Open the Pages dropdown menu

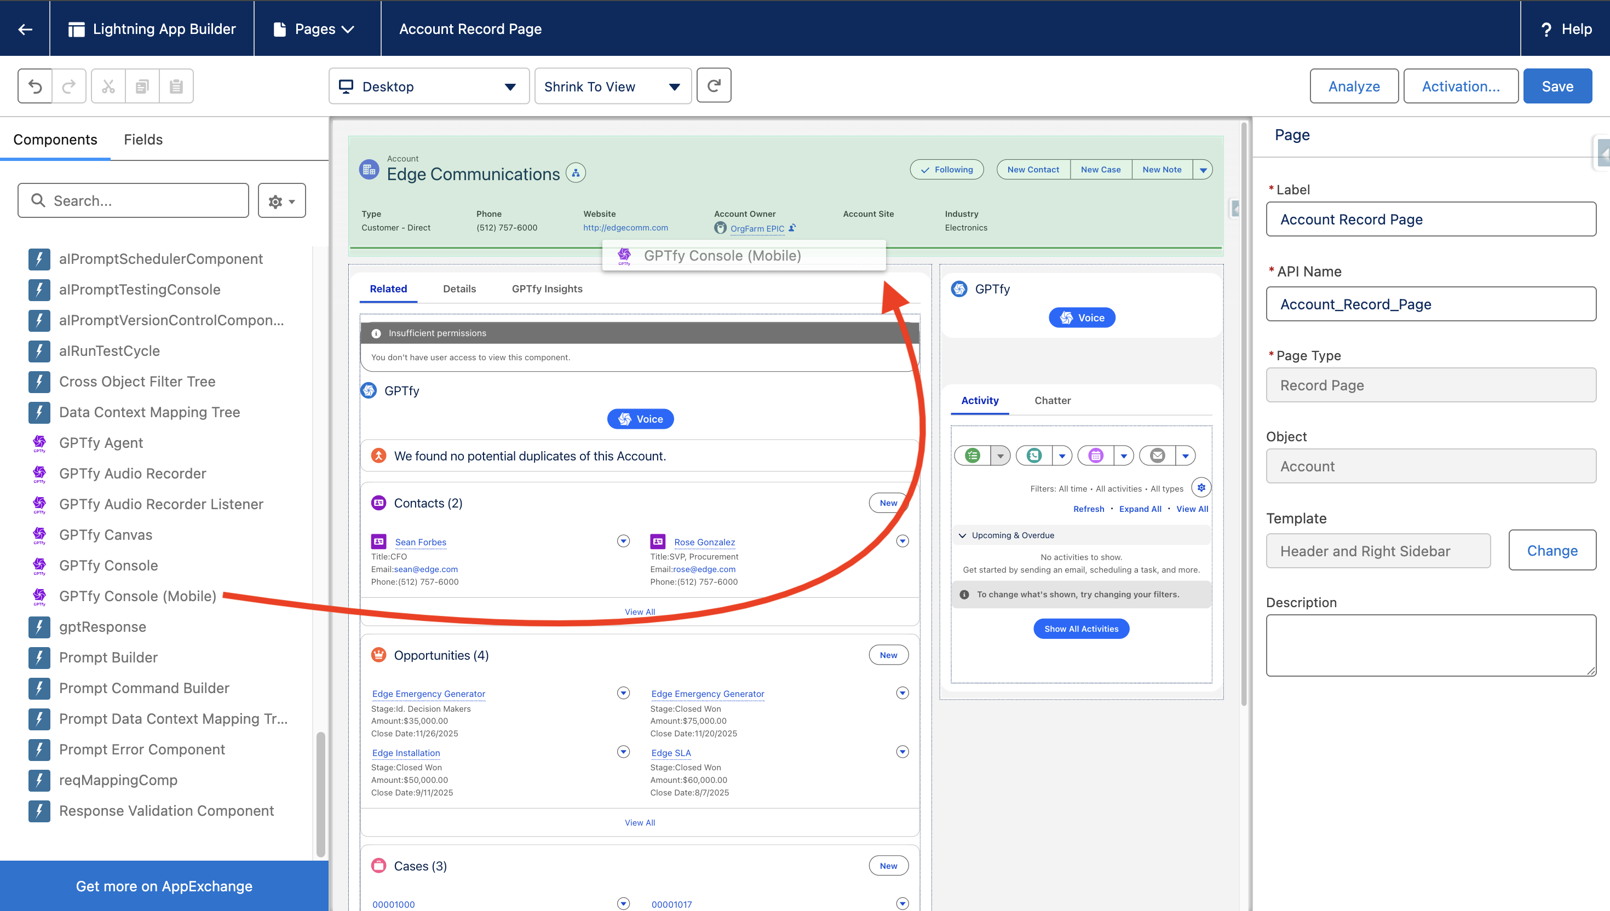pos(316,29)
